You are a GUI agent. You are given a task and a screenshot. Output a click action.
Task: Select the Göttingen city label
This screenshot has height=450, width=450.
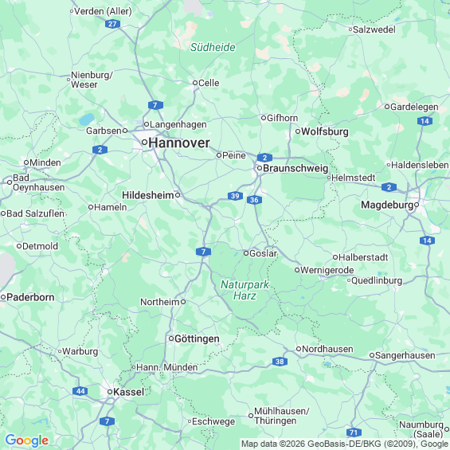(197, 339)
